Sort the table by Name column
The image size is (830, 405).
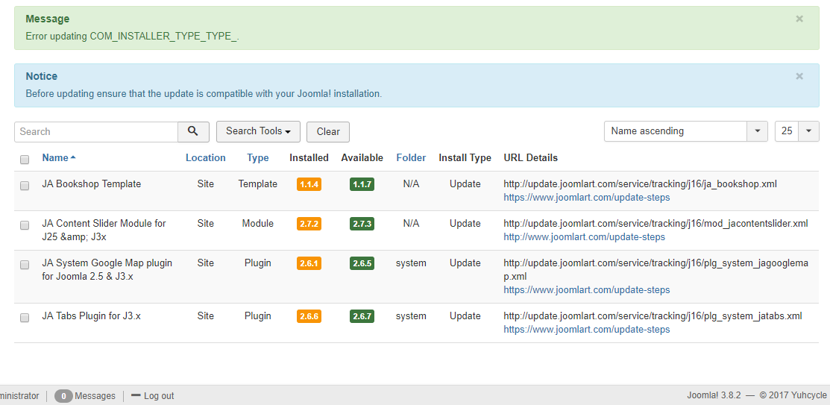(55, 158)
